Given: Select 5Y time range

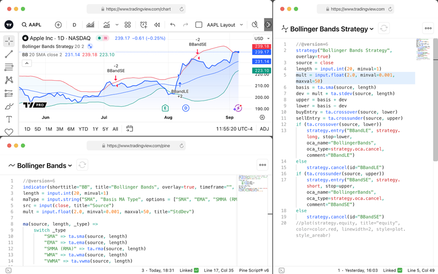Looking at the screenshot, I should click(x=105, y=129).
